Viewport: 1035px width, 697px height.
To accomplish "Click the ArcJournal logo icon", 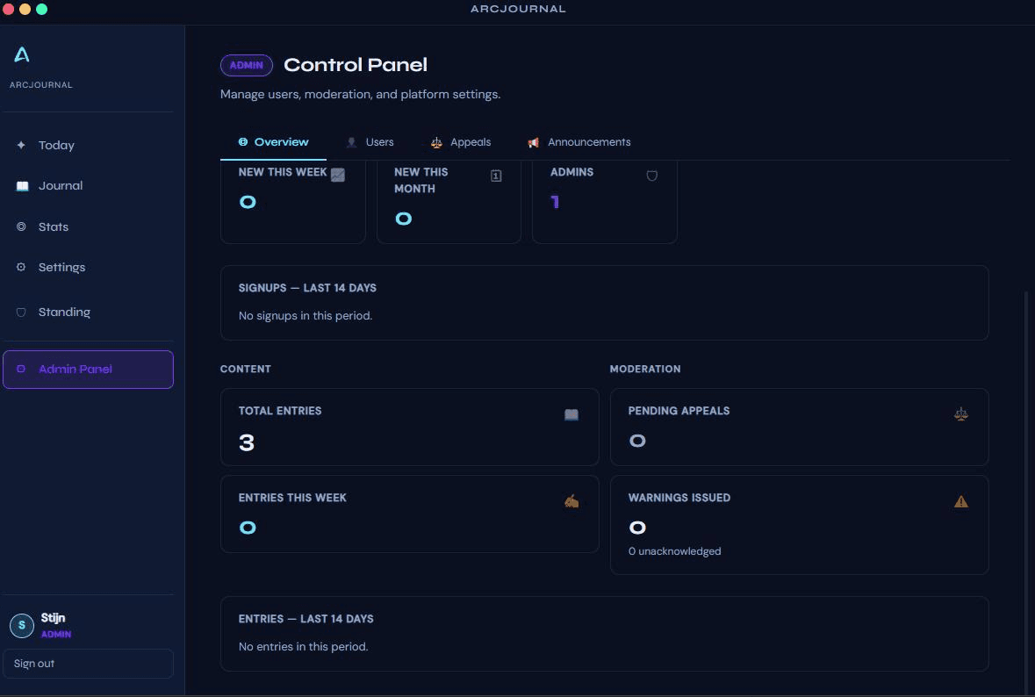I will [22, 54].
